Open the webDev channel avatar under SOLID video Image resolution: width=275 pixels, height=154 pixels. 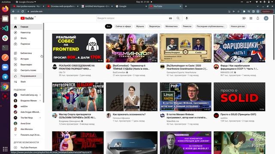[x=216, y=115]
